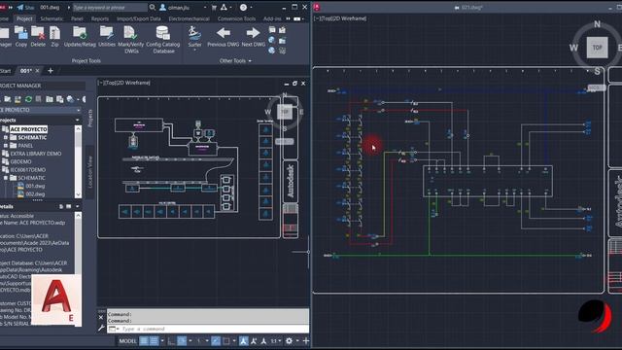This screenshot has height=350, width=622.
Task: Select the ACE PROYECTO project node
Action: (x=28, y=129)
